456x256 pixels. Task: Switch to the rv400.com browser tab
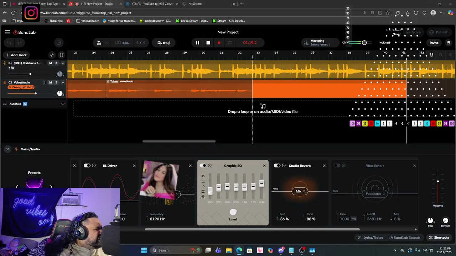pyautogui.click(x=208, y=4)
